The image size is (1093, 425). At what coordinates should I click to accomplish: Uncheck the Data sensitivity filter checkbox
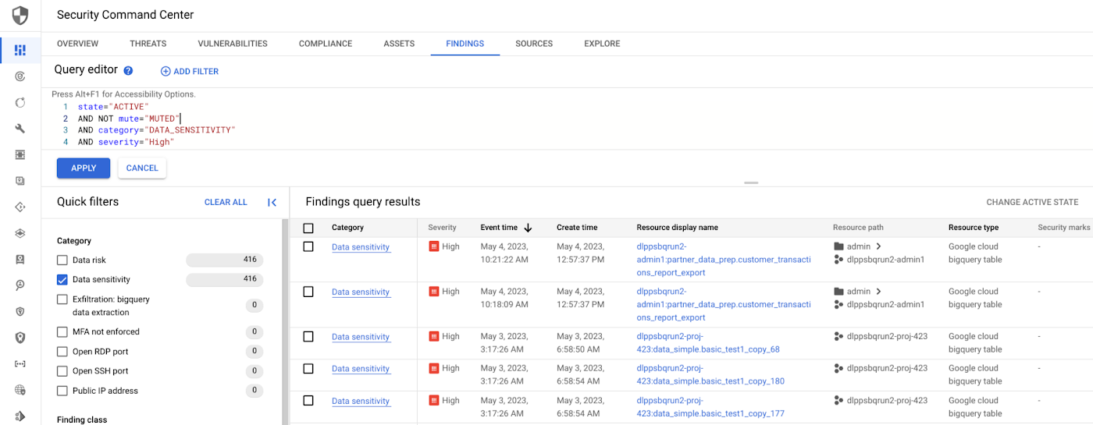(x=62, y=279)
